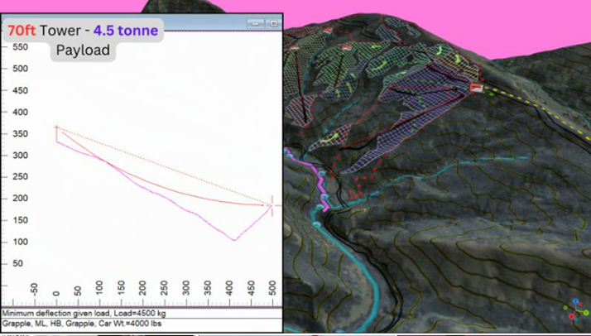Select the tower marker at profile start
The height and width of the screenshot is (336, 591).
click(56, 127)
